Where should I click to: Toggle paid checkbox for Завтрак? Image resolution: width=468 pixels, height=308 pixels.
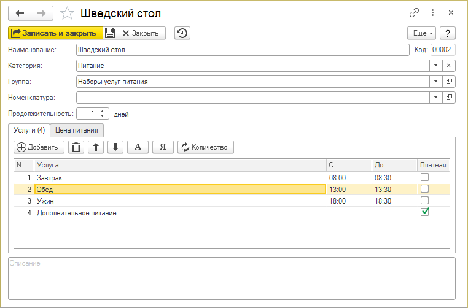point(424,177)
